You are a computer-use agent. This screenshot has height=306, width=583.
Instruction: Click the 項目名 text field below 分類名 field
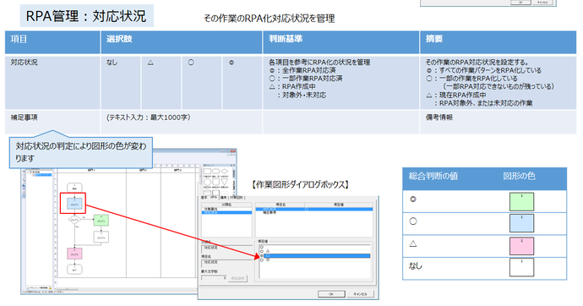[x=226, y=263]
